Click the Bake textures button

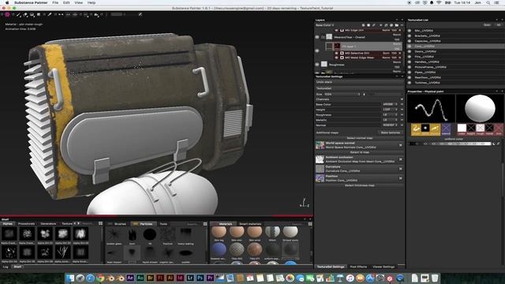391,133
